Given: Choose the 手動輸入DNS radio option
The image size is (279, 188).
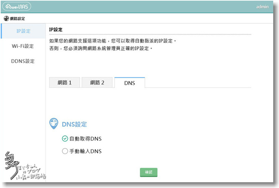Looking at the screenshot, I should point(65,151).
